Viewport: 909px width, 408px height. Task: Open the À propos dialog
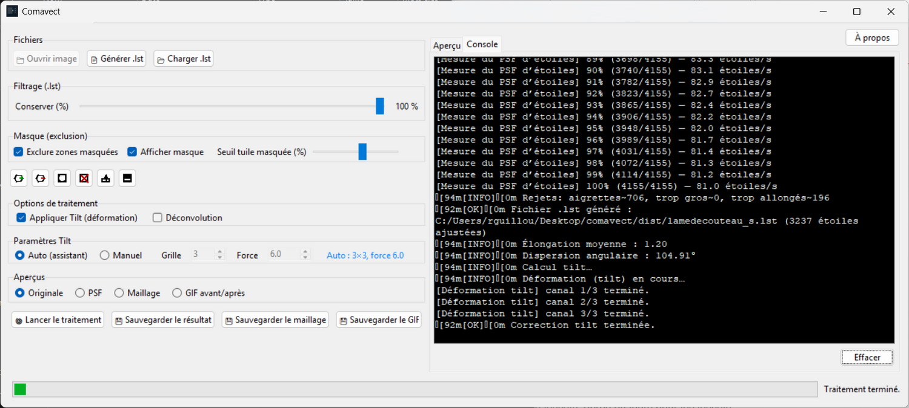(872, 38)
